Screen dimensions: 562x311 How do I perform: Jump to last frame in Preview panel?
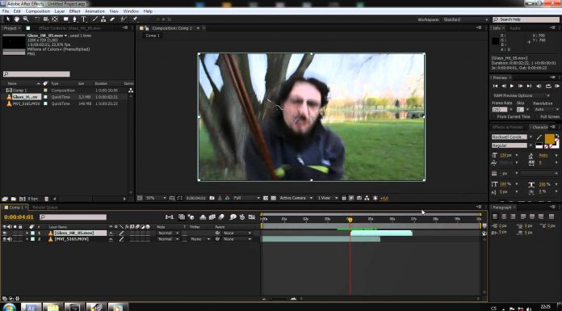click(x=529, y=86)
